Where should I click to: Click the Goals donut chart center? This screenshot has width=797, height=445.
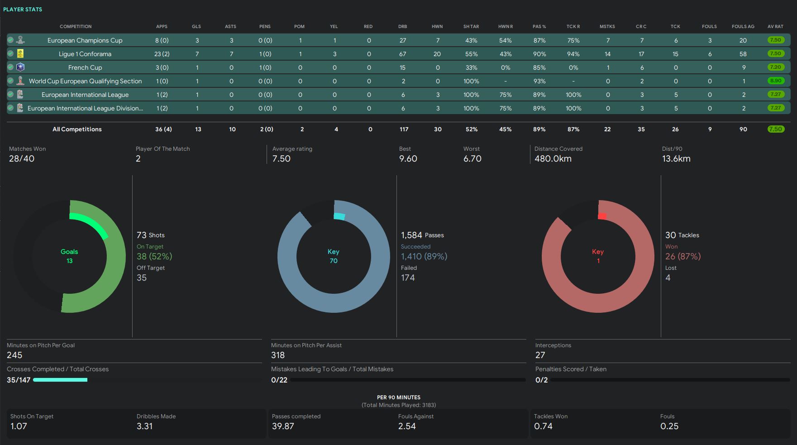click(69, 256)
